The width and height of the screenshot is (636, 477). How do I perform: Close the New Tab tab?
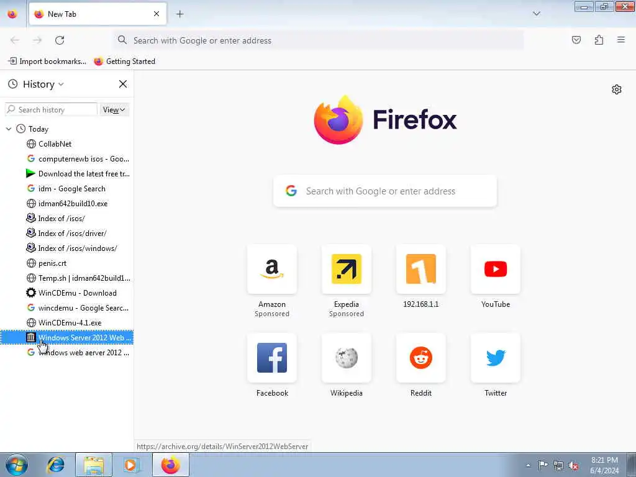point(157,14)
